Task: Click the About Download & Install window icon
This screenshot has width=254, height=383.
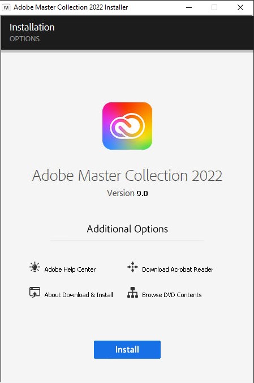Action: coord(35,293)
